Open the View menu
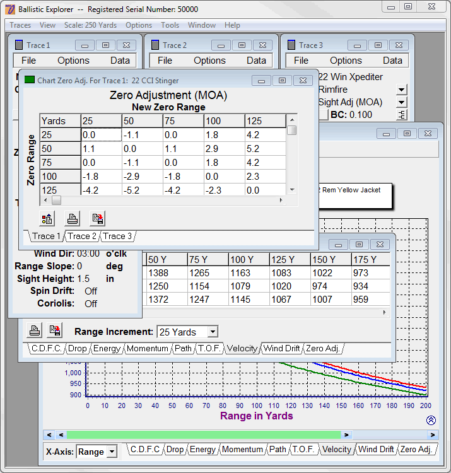This screenshot has width=451, height=473. pyautogui.click(x=47, y=25)
